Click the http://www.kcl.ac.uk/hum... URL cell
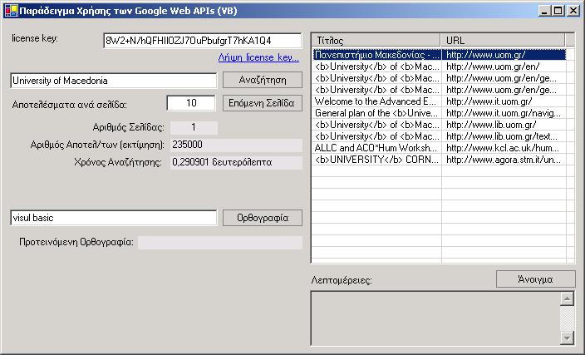Image resolution: width=585 pixels, height=355 pixels. pyautogui.click(x=504, y=148)
